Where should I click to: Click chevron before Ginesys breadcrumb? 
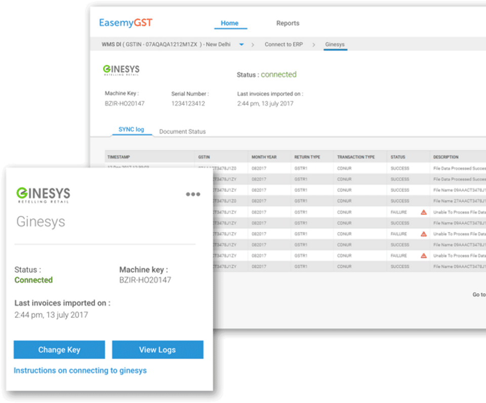click(x=314, y=45)
